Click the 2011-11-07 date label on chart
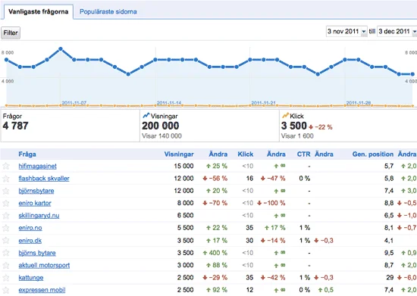 pyautogui.click(x=74, y=103)
